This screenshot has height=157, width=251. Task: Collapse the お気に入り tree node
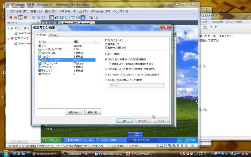click(x=9, y=38)
